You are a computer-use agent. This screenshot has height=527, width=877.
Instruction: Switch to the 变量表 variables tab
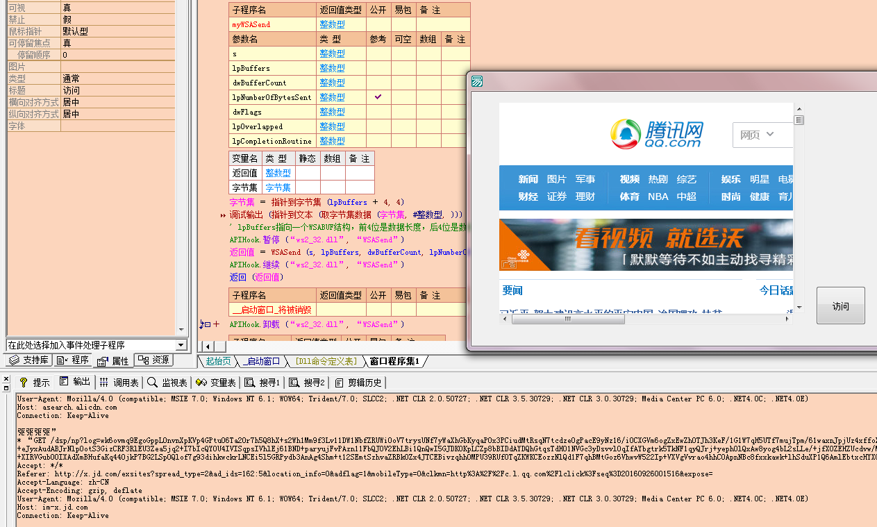click(217, 383)
